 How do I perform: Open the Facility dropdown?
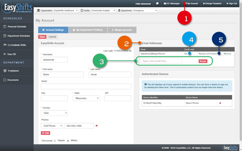pyautogui.click(x=103, y=11)
